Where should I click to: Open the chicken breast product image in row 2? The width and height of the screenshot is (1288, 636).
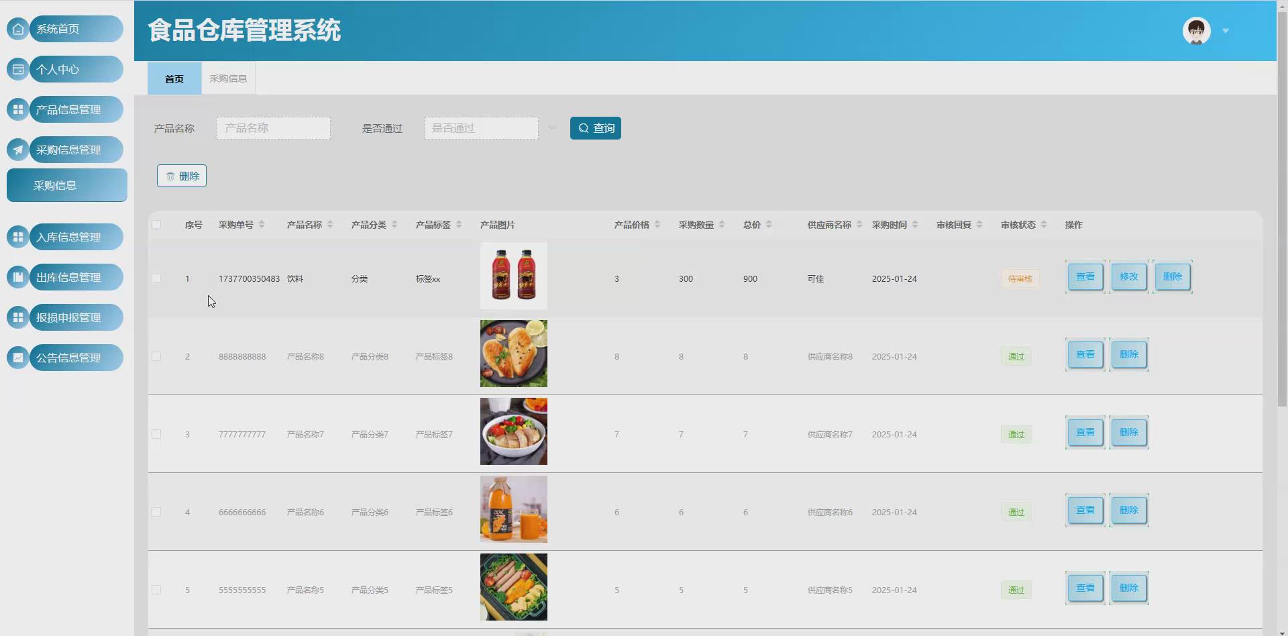514,354
